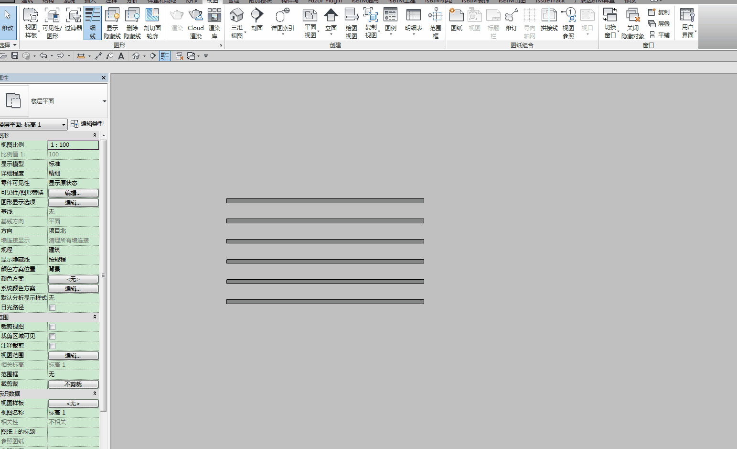Click the 修订 (Revisions) ribbon icon

tap(512, 20)
